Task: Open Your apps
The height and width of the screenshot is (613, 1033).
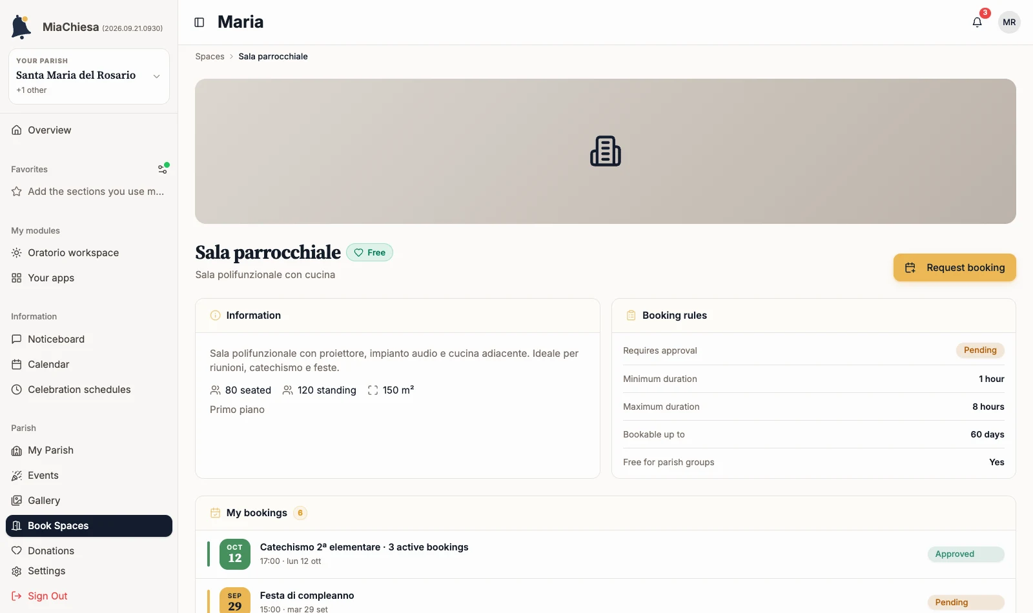Action: [89, 278]
